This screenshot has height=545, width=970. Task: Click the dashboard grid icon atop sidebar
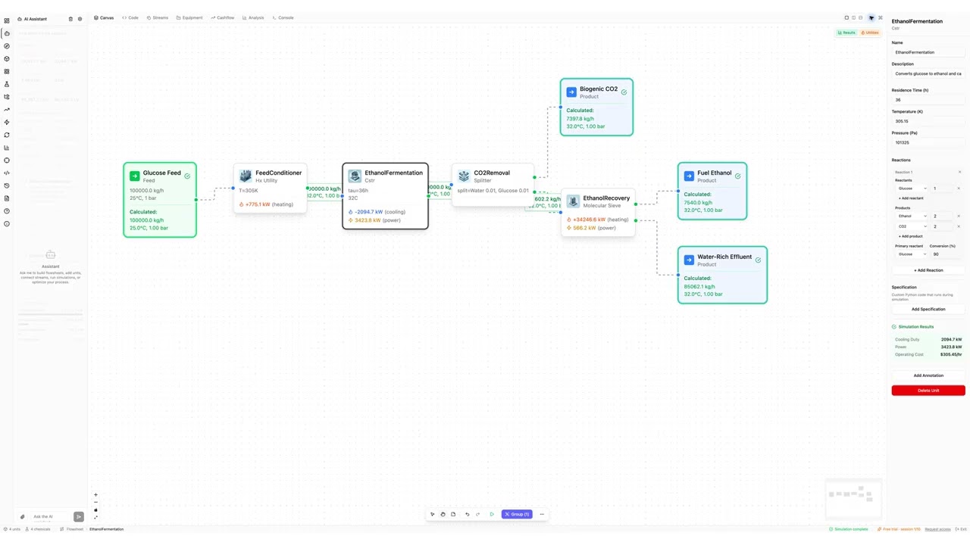click(7, 20)
